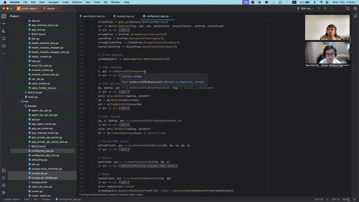This screenshot has height=202, width=359.
Task: Switch to the agentkapp/app.go tab
Action: click(92, 16)
